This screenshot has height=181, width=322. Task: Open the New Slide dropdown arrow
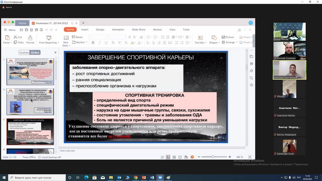68,46
